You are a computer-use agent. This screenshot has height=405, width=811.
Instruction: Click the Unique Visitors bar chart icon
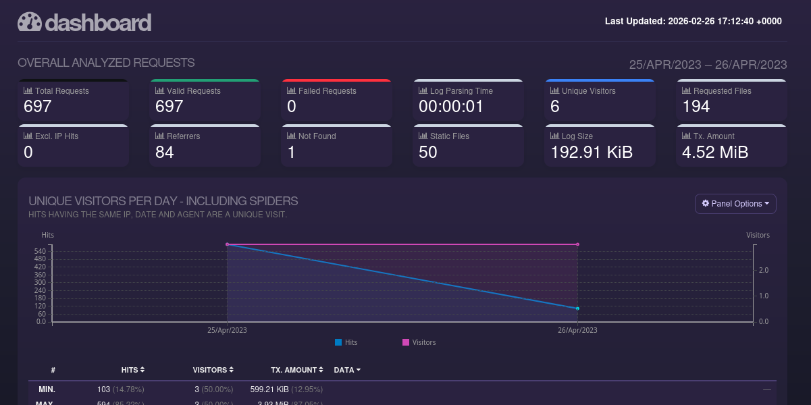pos(555,90)
